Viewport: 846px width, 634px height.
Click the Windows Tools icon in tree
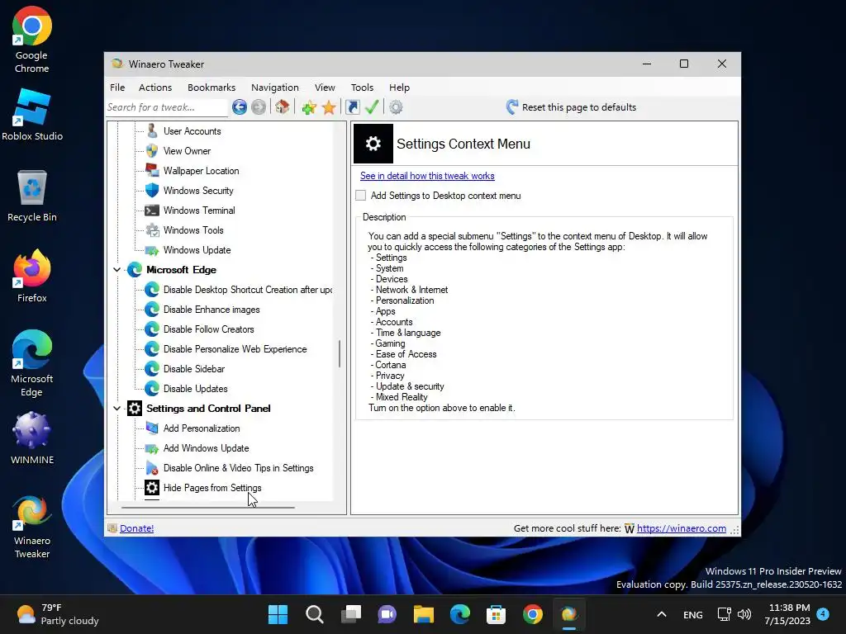[x=152, y=230]
